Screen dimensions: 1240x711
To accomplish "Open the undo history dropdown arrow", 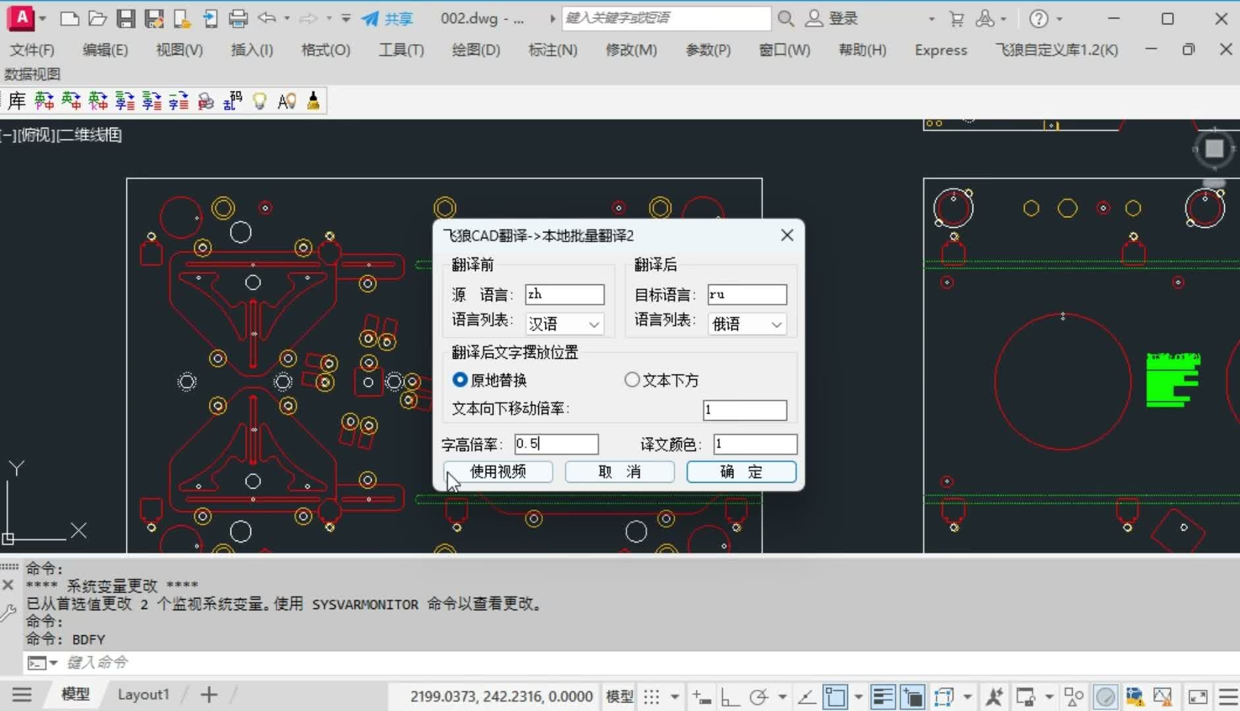I will click(x=287, y=18).
